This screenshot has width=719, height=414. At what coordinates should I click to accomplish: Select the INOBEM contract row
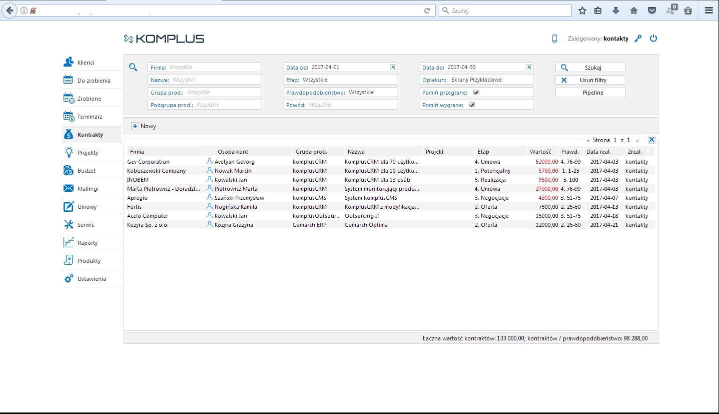point(391,180)
